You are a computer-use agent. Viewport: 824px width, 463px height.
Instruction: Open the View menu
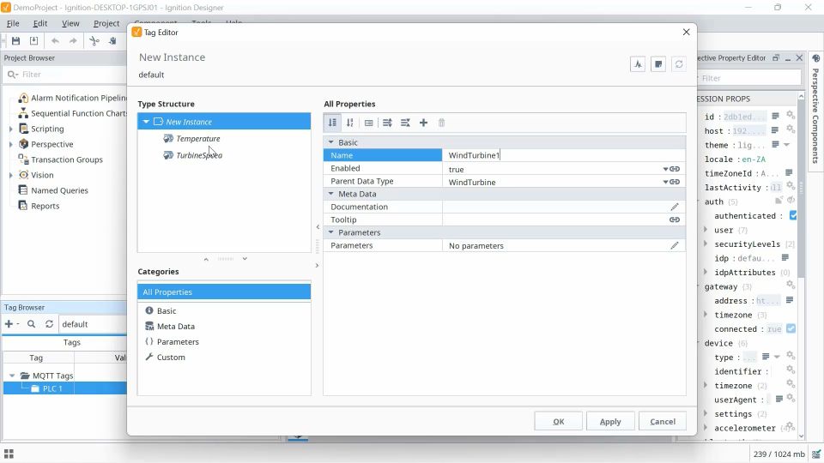70,23
